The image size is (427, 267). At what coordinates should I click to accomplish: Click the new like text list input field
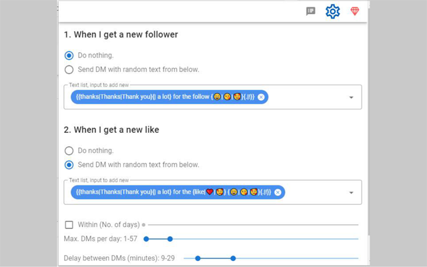point(213,192)
